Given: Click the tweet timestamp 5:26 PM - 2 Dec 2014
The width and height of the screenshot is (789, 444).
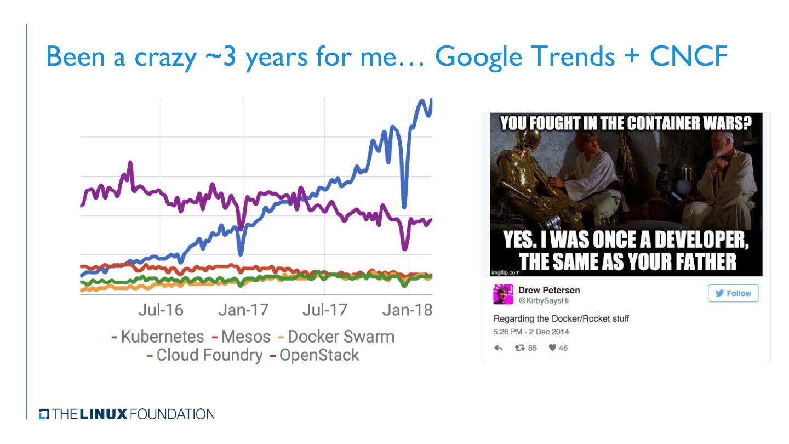Looking at the screenshot, I should click(x=531, y=332).
